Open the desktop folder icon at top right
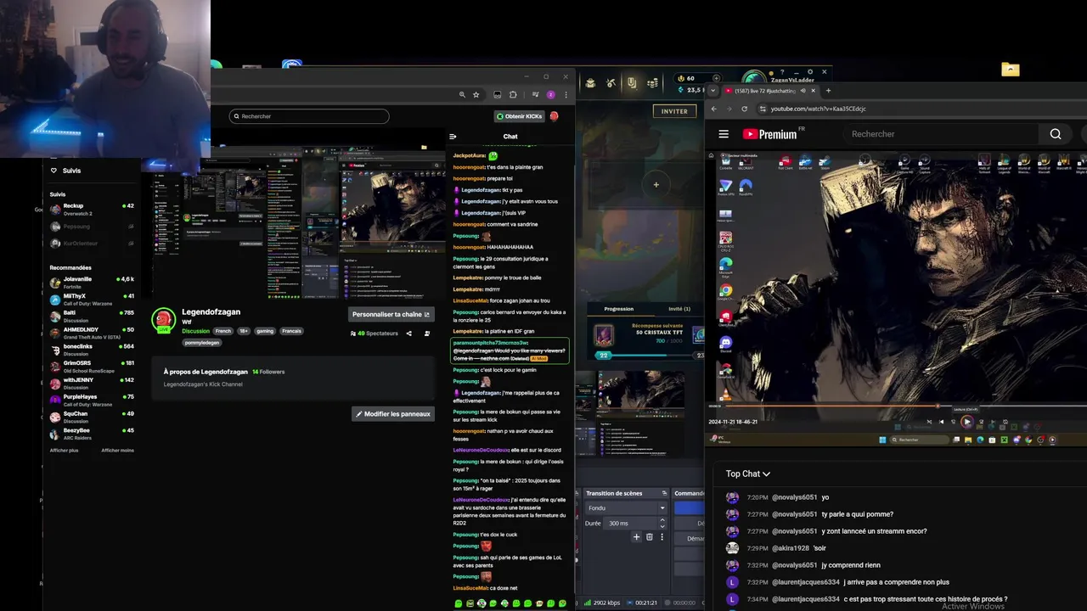Screen dimensions: 1087x611 (x=1011, y=70)
